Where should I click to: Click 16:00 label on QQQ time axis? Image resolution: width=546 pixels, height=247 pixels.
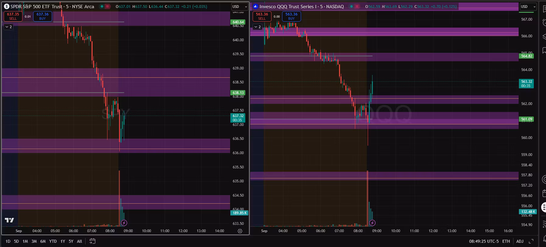click(x=508, y=231)
